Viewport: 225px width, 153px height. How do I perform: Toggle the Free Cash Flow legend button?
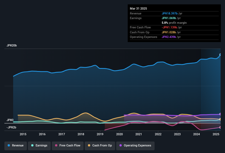[68, 146]
